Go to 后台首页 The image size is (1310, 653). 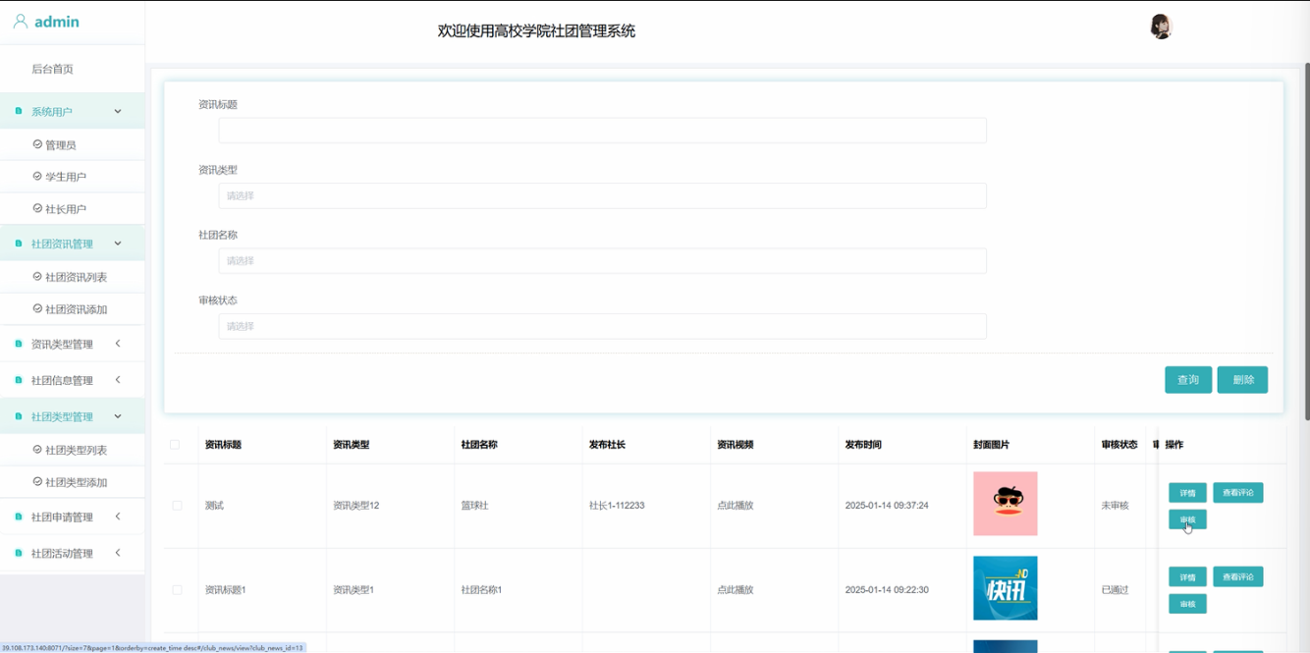52,69
